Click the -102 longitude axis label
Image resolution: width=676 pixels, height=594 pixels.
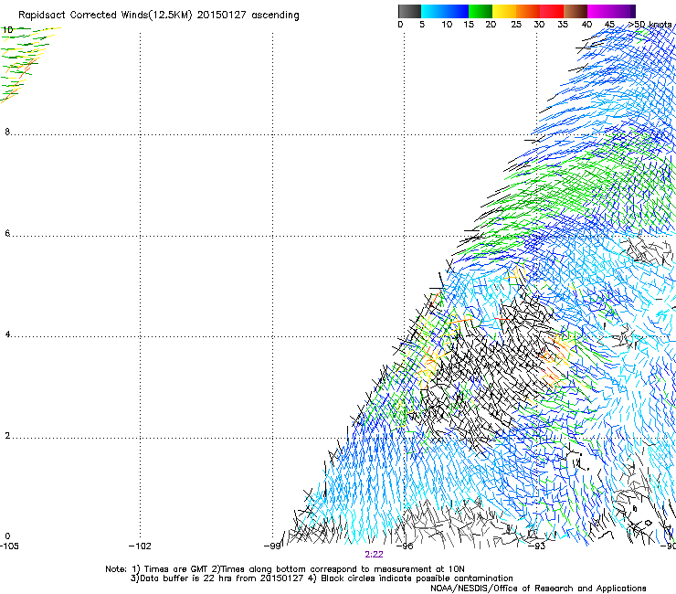click(140, 546)
